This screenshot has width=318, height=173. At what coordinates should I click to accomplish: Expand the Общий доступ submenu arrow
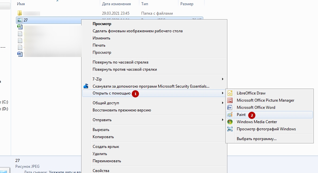pyautogui.click(x=223, y=103)
